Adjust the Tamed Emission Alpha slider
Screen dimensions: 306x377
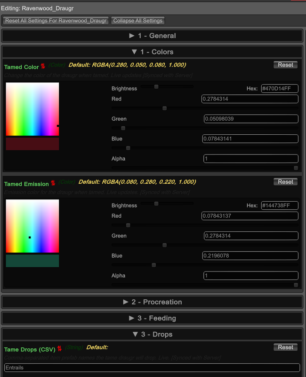(x=205, y=285)
